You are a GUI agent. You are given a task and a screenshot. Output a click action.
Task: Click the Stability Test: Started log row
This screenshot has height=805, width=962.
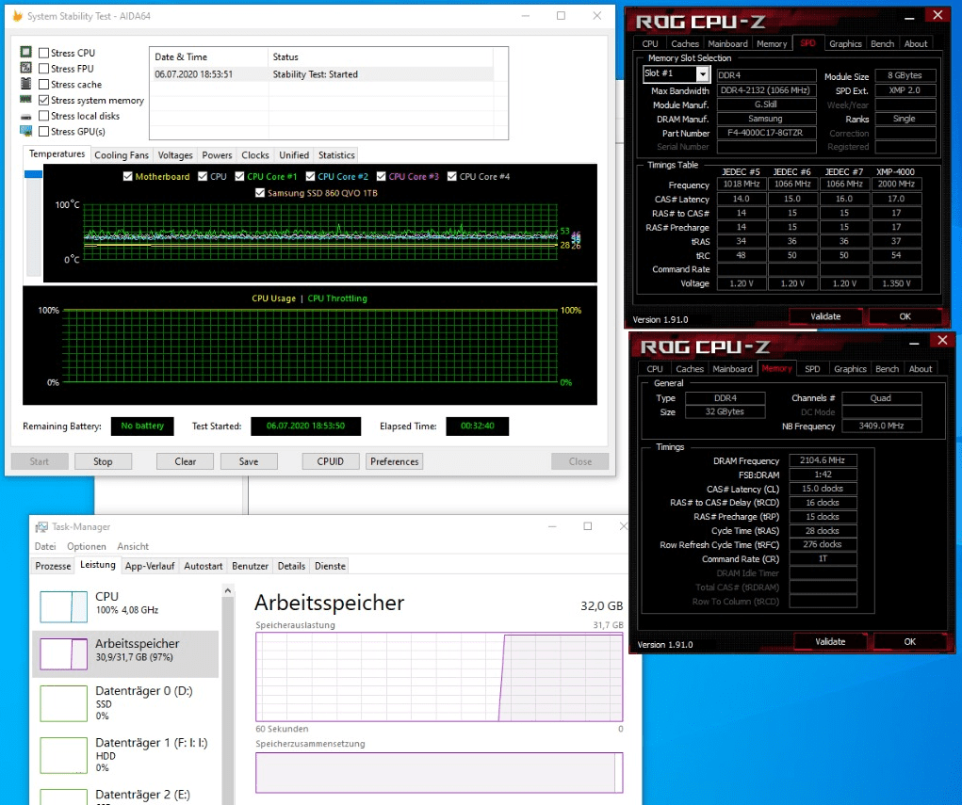(321, 74)
